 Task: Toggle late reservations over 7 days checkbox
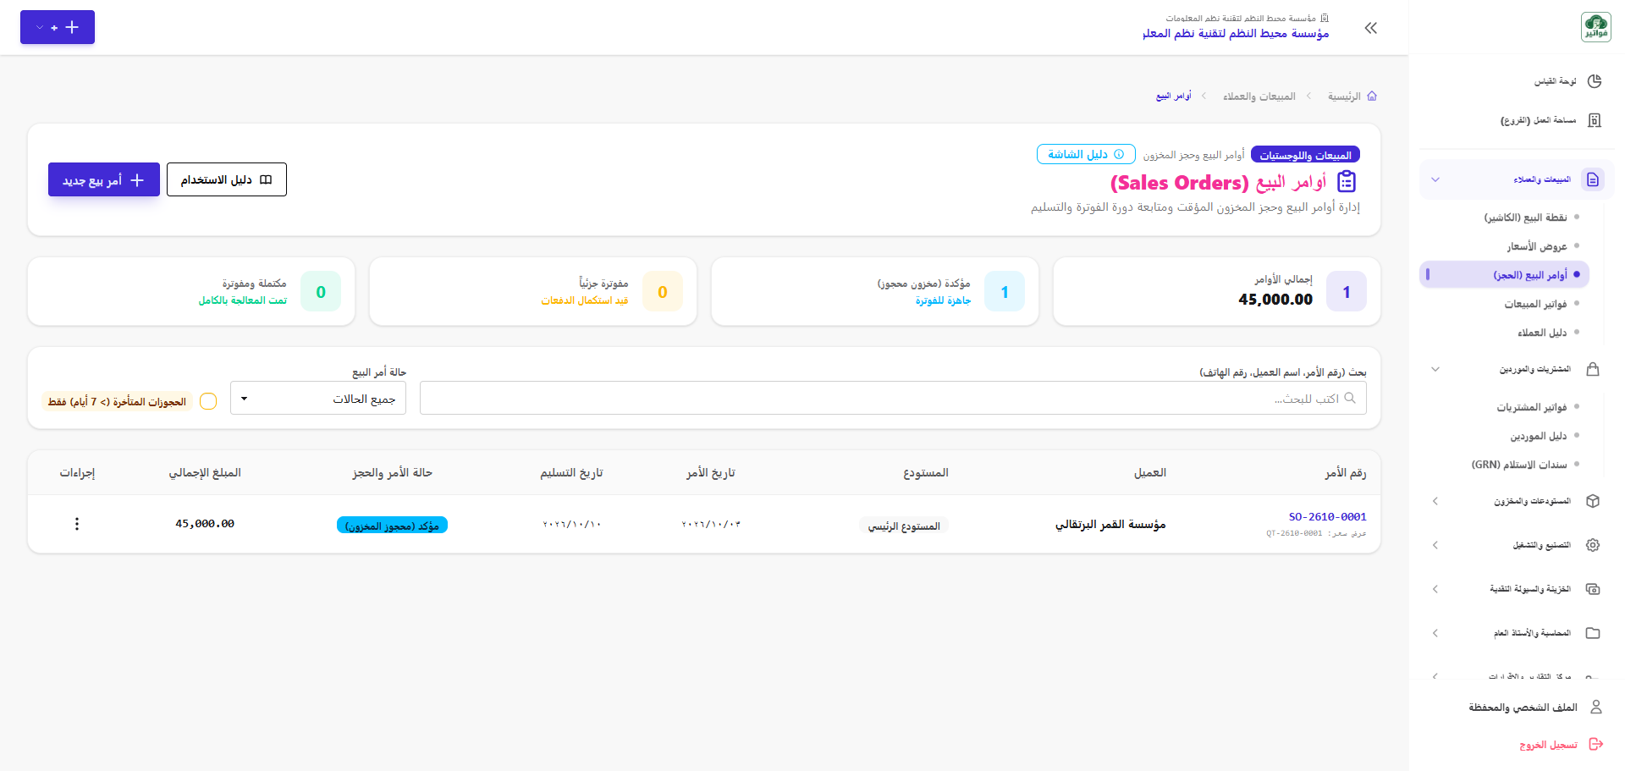pyautogui.click(x=208, y=401)
